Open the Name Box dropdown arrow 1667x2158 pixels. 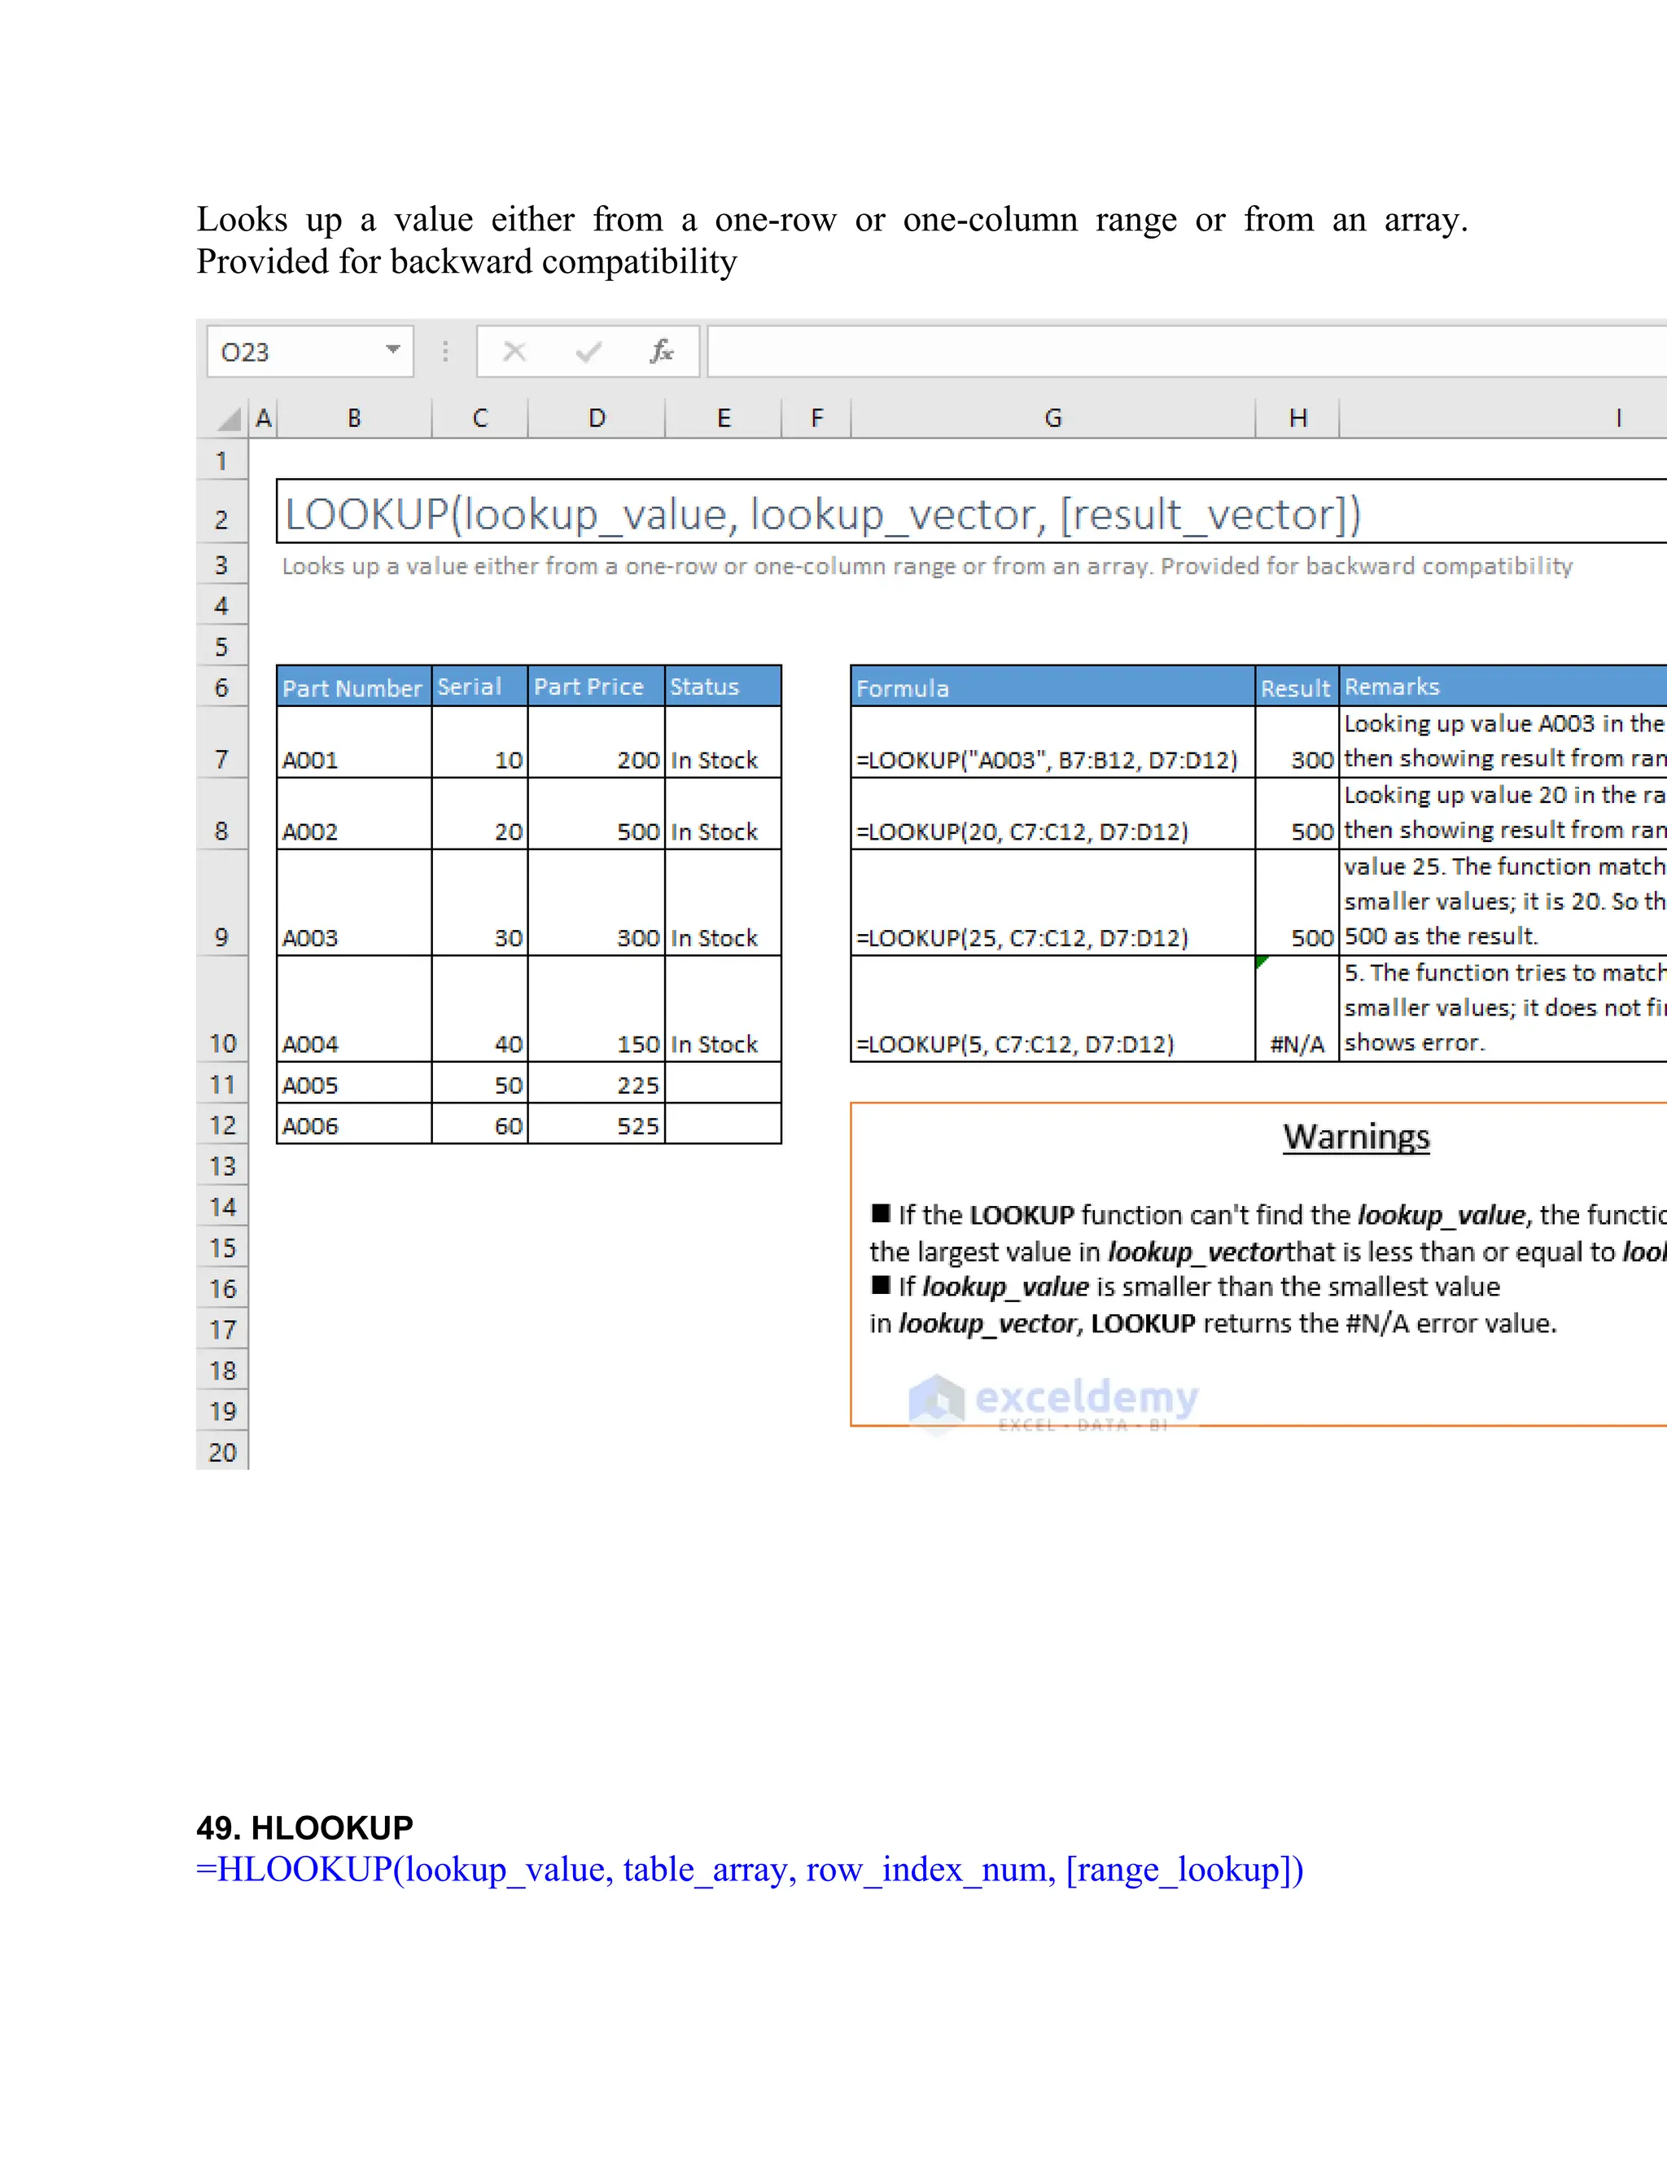tap(393, 350)
